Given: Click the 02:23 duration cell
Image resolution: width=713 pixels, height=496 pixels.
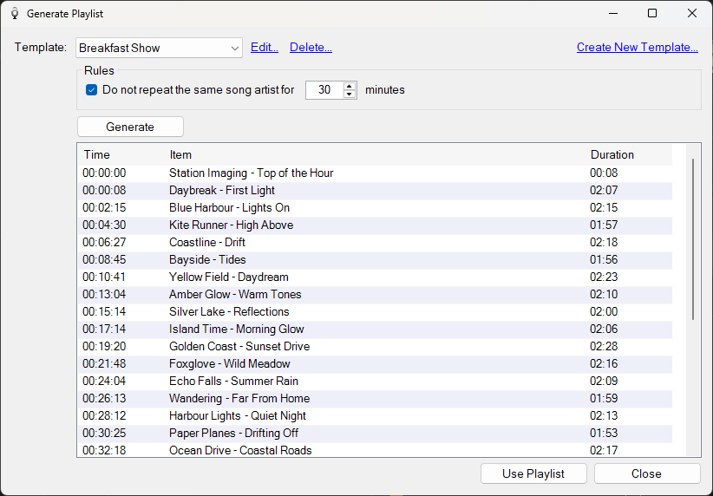Looking at the screenshot, I should [x=604, y=277].
